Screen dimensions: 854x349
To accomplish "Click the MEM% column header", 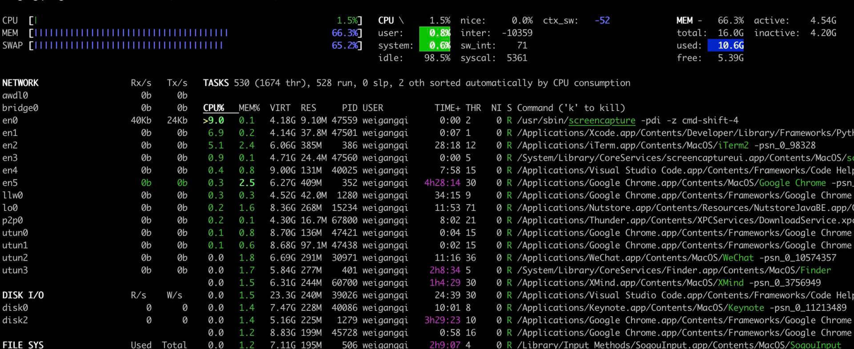I will click(x=249, y=108).
